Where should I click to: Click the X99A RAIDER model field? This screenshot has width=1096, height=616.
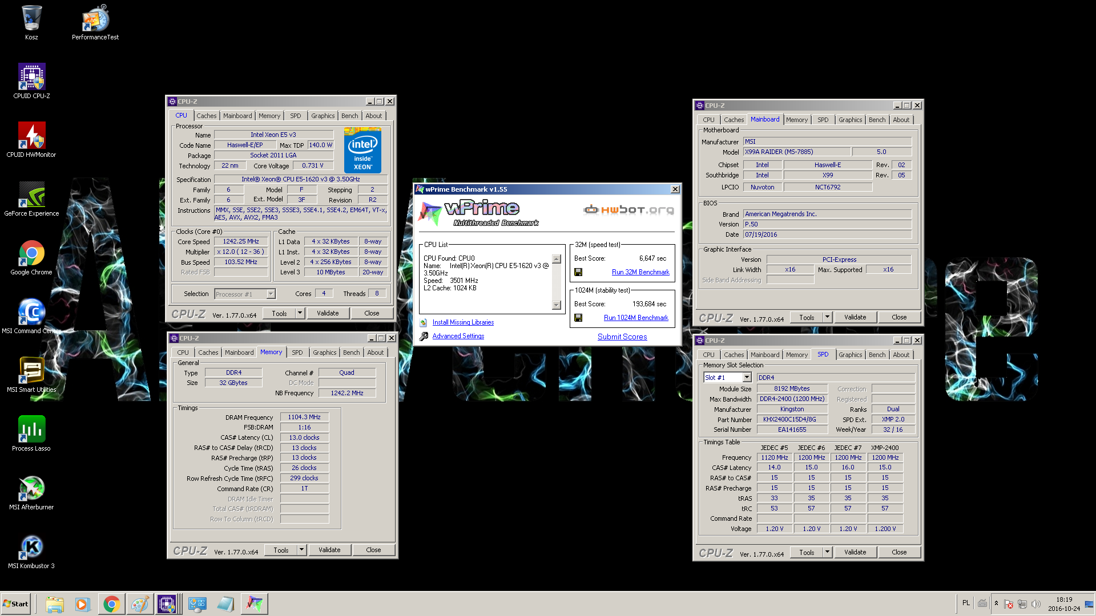point(796,152)
